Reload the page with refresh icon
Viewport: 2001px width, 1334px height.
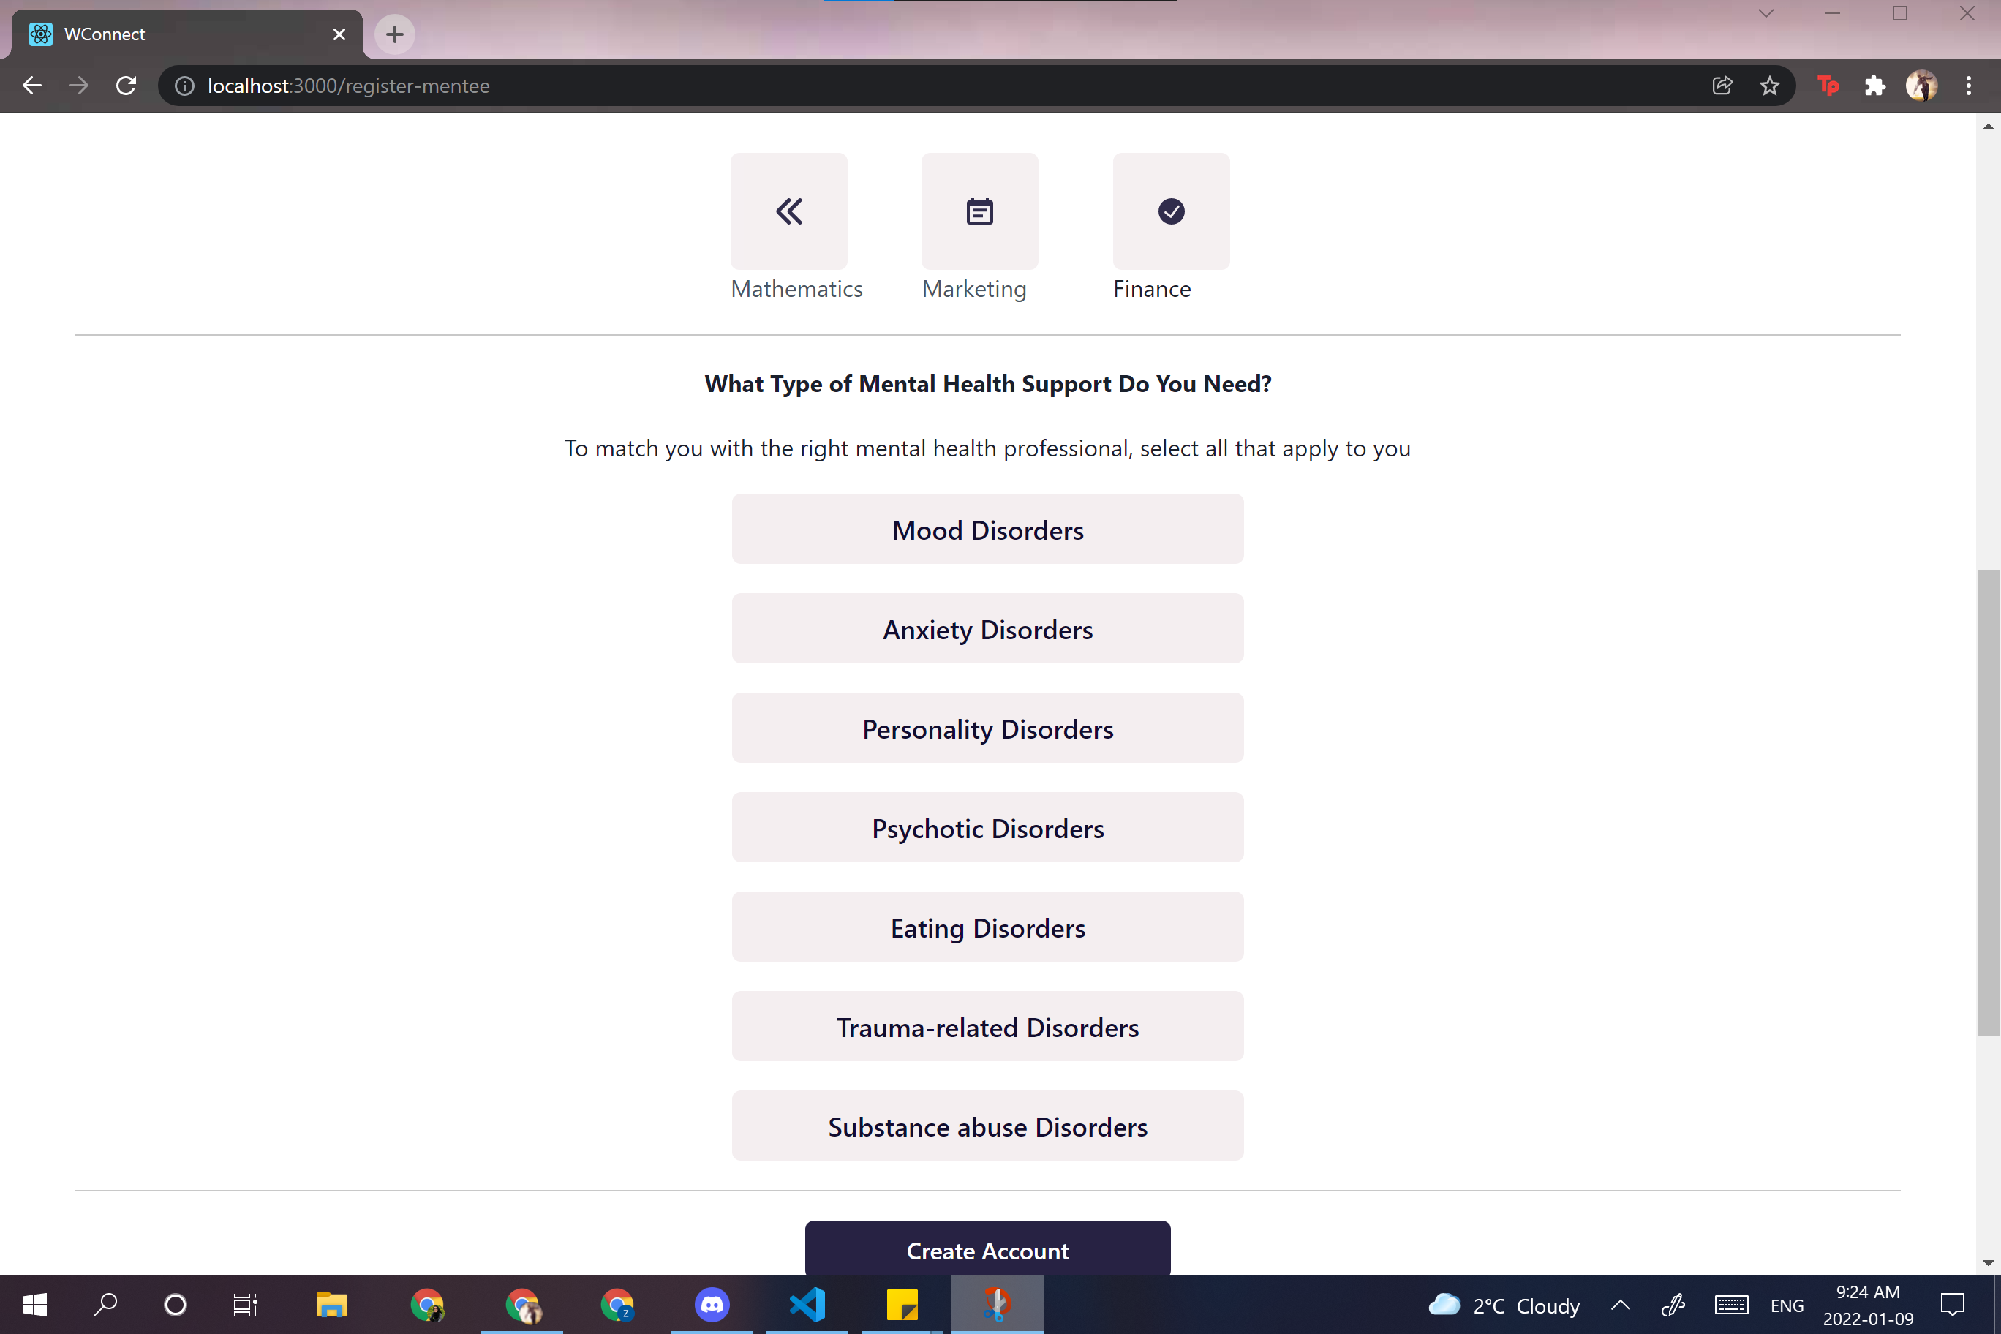pyautogui.click(x=126, y=86)
